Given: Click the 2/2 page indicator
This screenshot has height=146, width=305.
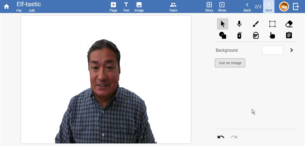Looking at the screenshot, I should pyautogui.click(x=258, y=7).
